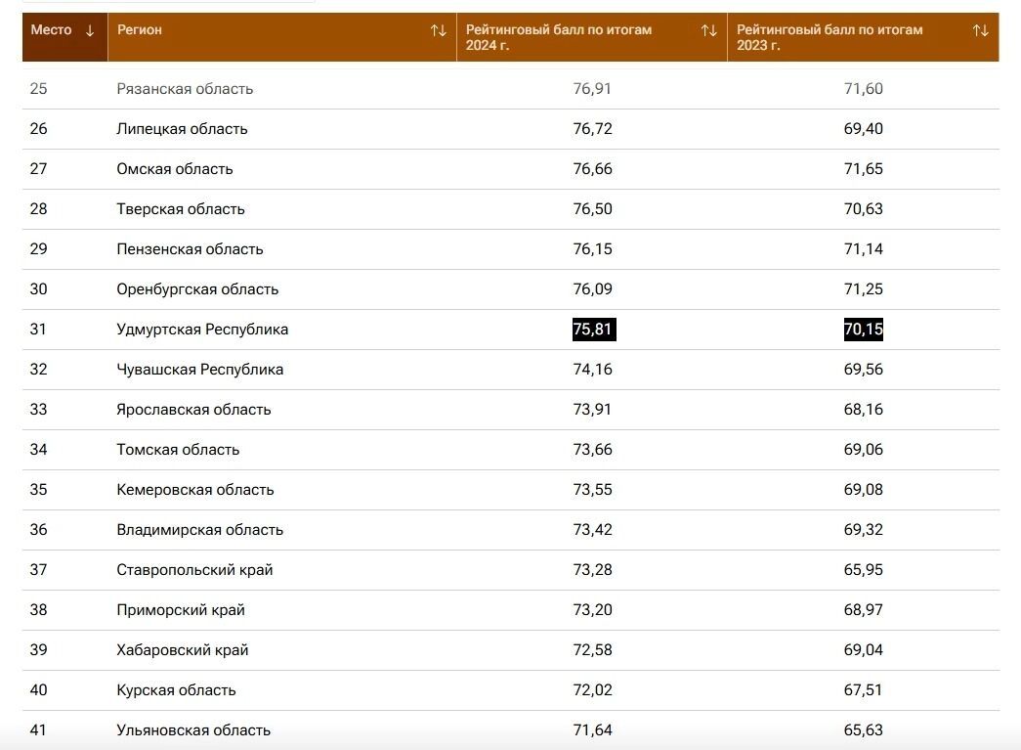1021x750 pixels.
Task: Click sort arrows icon for 2024 rating column
Action: 708,30
